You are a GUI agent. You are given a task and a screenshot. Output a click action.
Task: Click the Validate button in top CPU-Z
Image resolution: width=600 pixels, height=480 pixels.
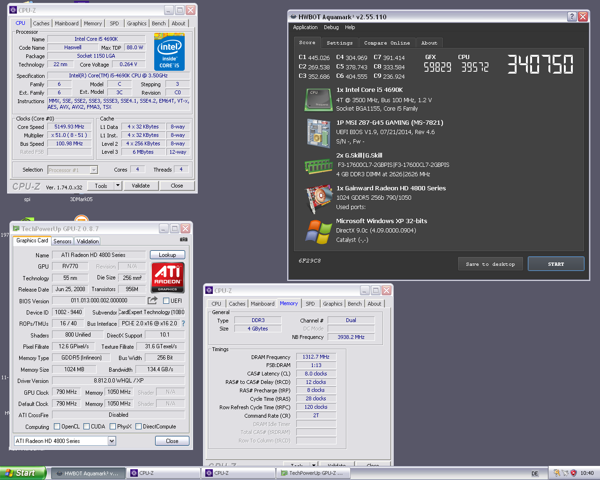coord(141,186)
